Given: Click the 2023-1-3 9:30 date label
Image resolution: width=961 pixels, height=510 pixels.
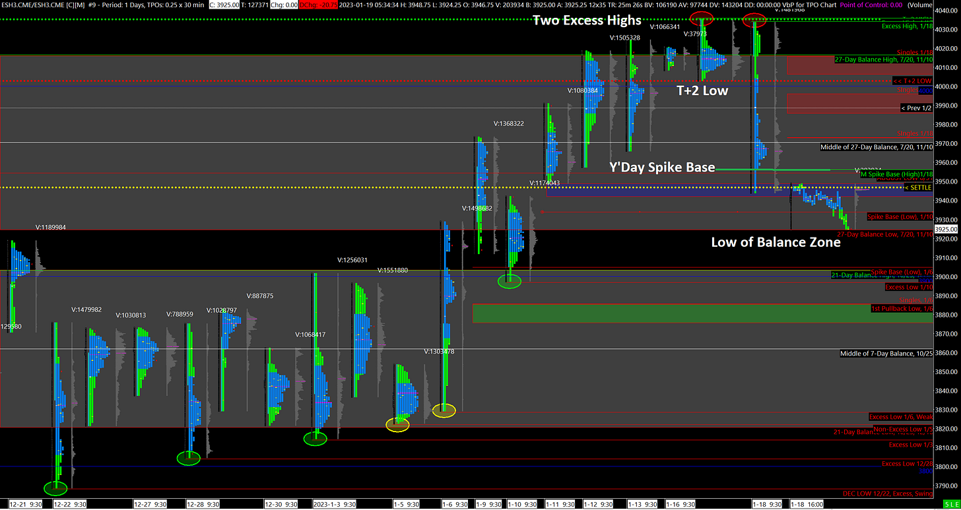Looking at the screenshot, I should click(335, 504).
